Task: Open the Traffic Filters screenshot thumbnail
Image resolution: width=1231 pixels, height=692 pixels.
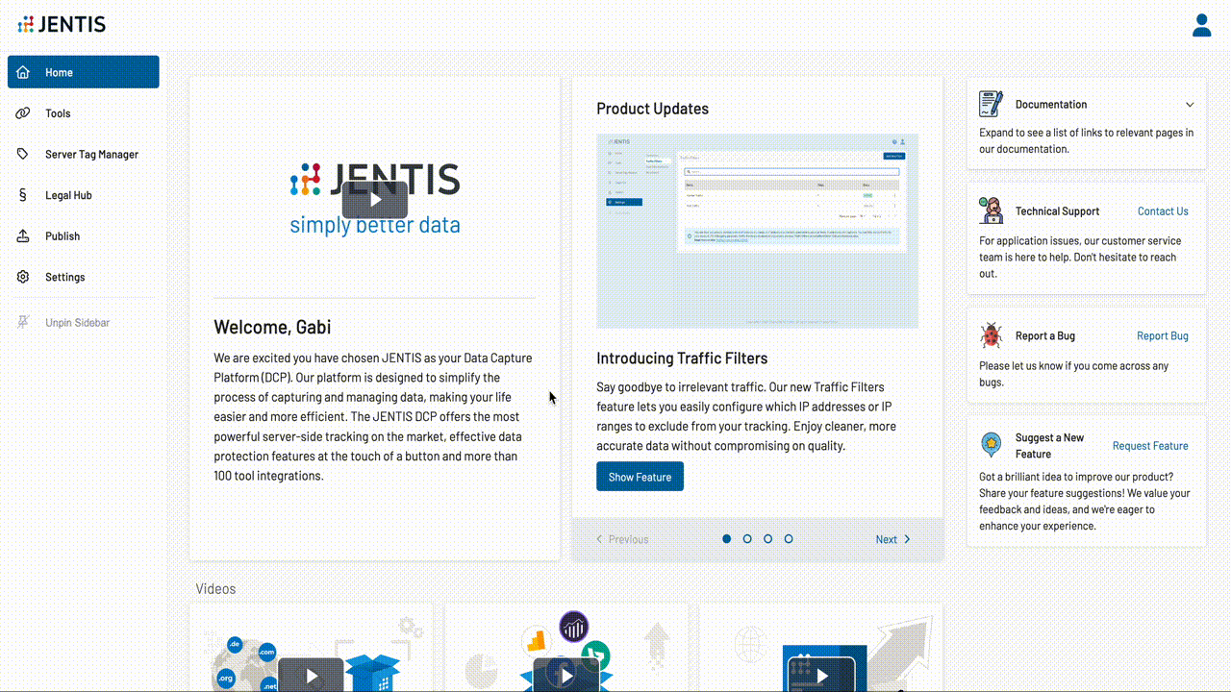Action: pos(757,231)
